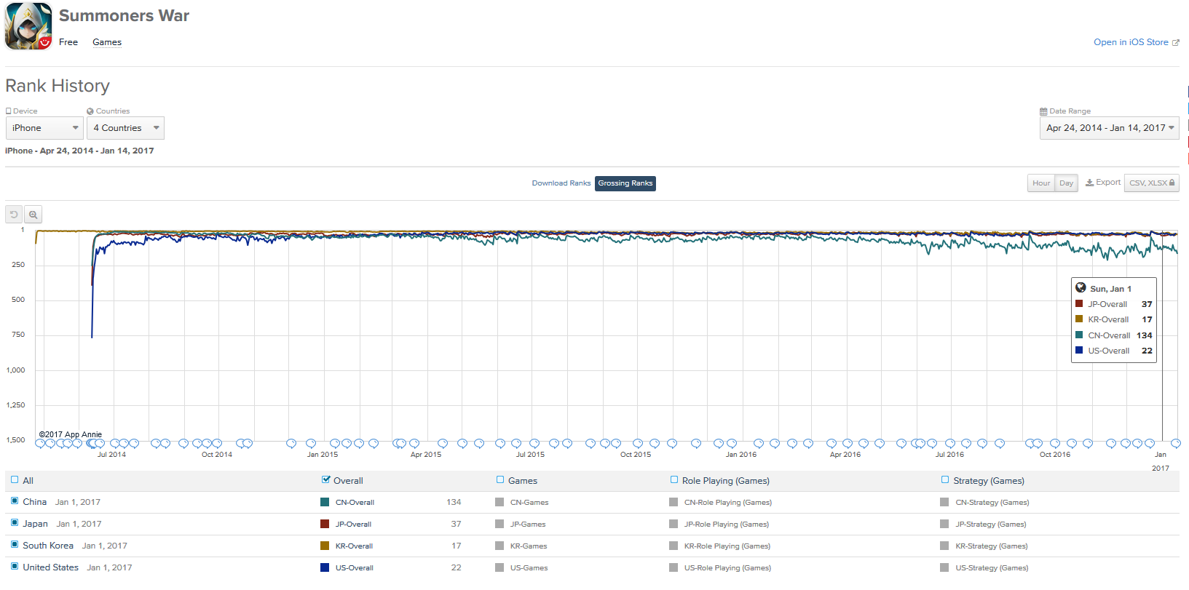Switch to Download Ranks tab

tap(561, 183)
